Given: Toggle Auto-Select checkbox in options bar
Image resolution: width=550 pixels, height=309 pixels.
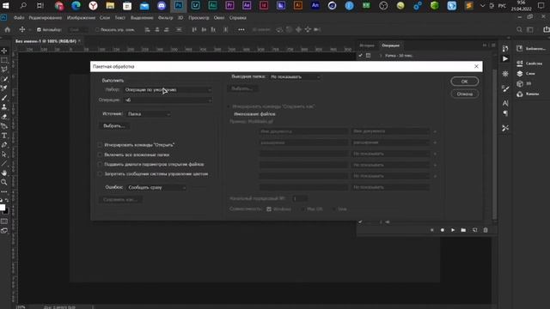Looking at the screenshot, I should point(39,30).
